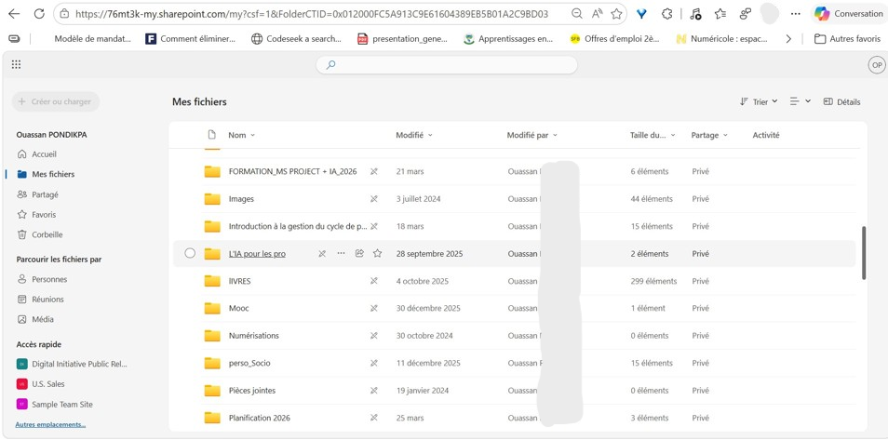Pin FORMATION_MS PROJECT + IA_2026 folder
888x440 pixels.
tap(374, 171)
